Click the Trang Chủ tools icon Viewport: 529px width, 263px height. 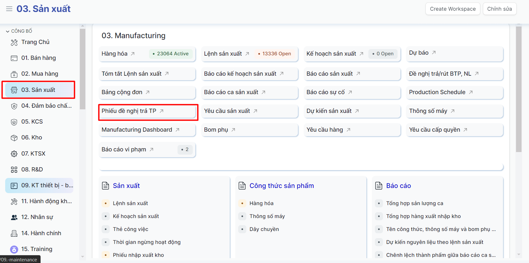coord(14,42)
